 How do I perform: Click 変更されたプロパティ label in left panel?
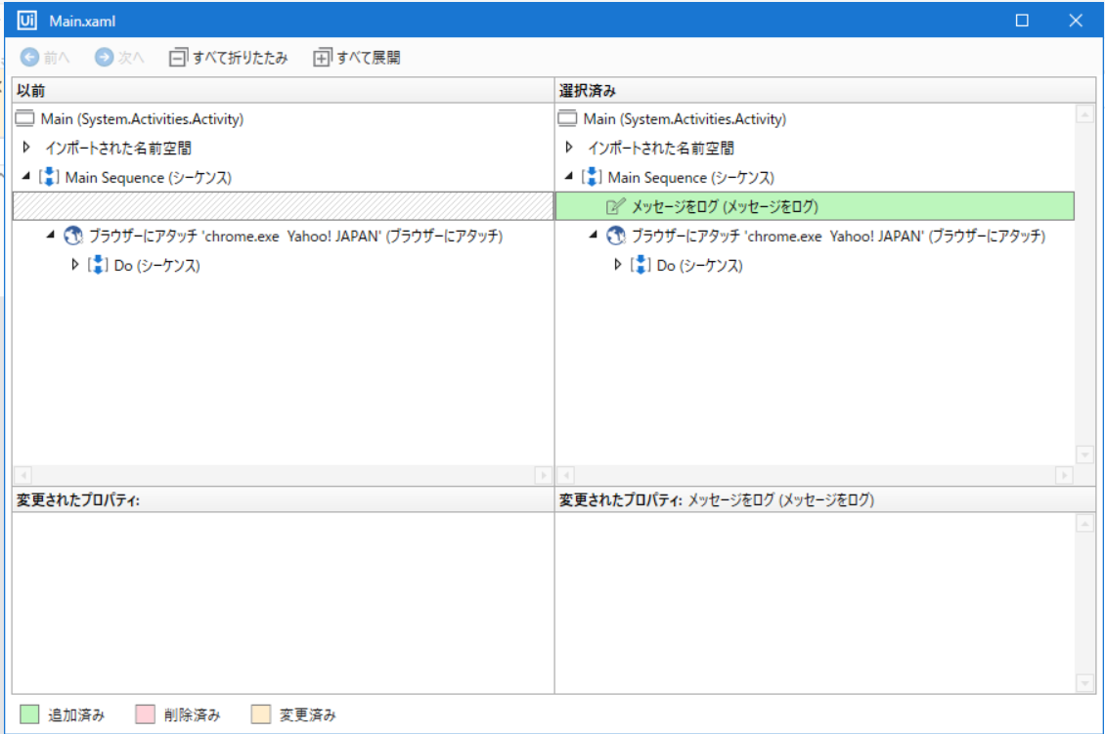(x=78, y=500)
